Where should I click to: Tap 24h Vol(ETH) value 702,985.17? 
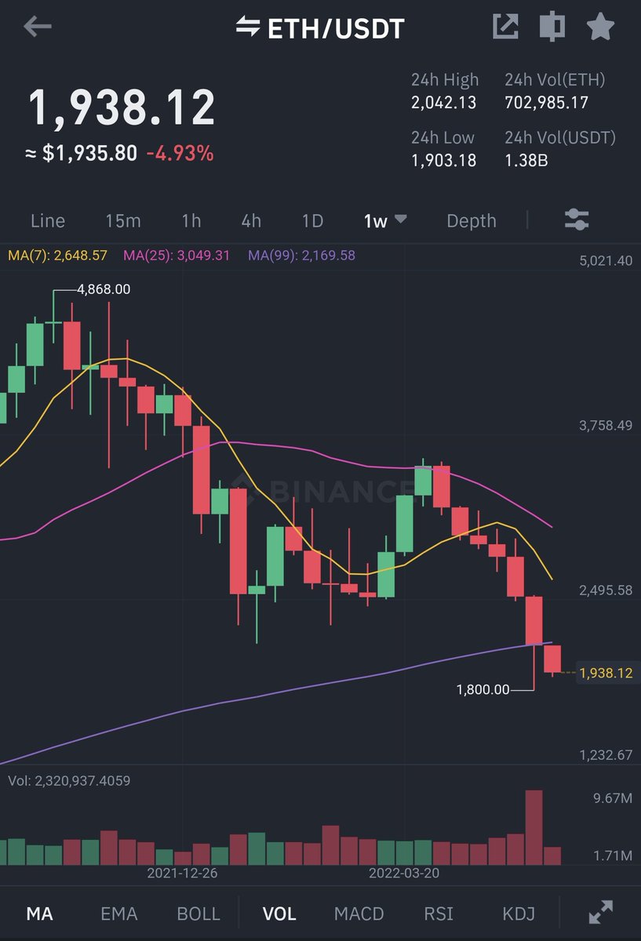[546, 103]
